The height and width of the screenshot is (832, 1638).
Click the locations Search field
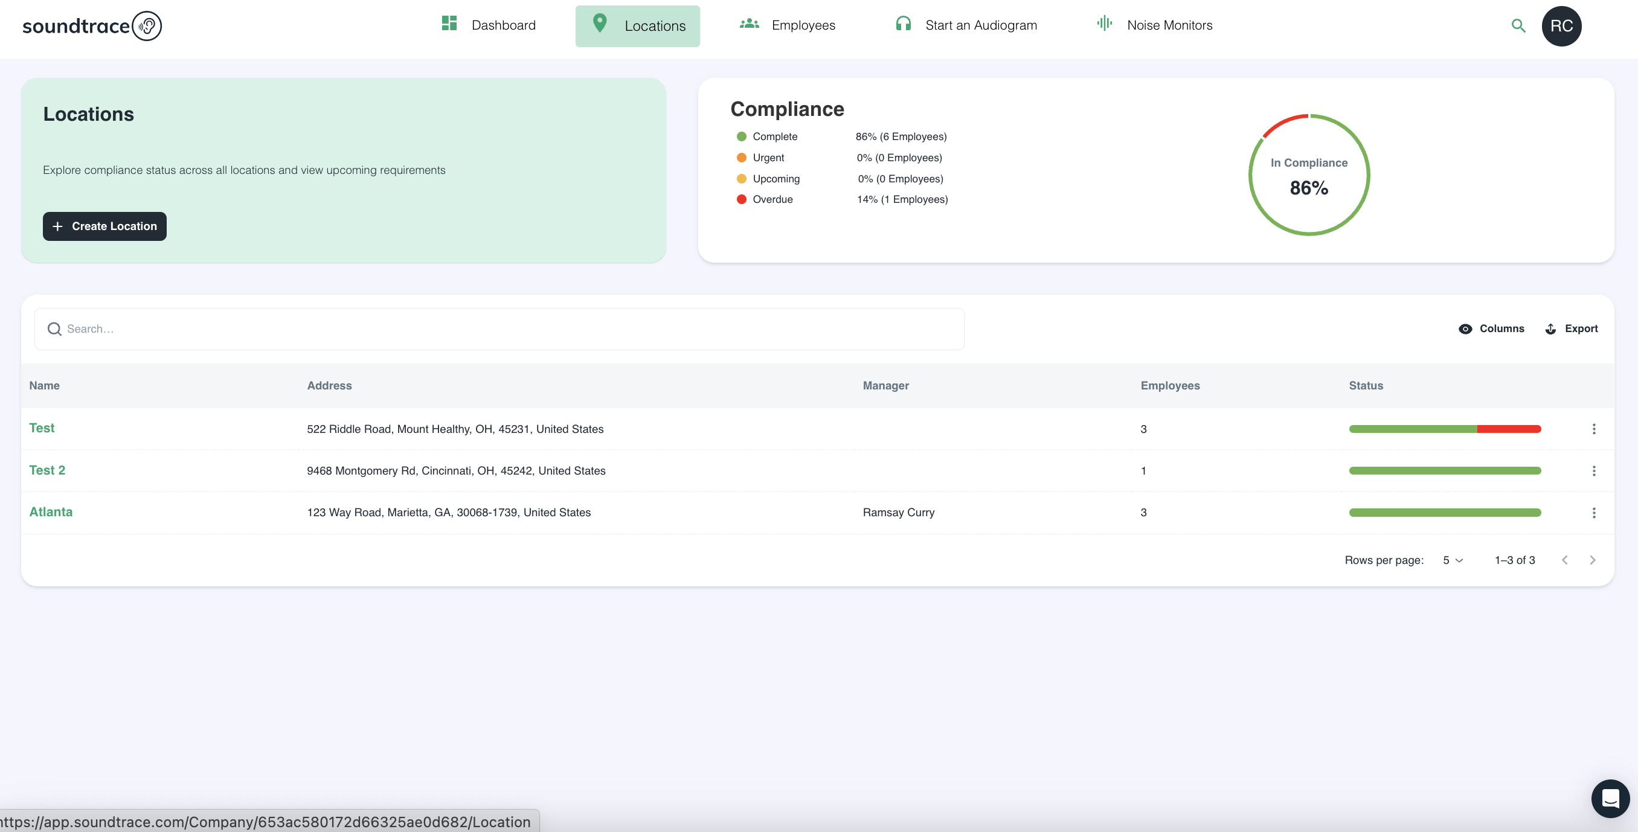(499, 328)
